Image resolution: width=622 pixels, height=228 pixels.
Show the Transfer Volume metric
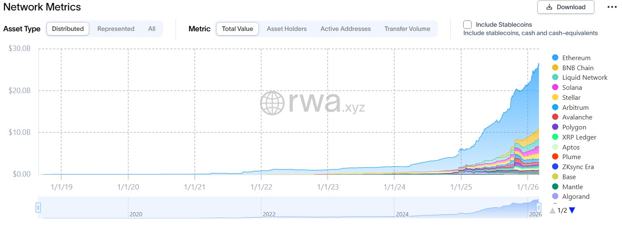[407, 29]
